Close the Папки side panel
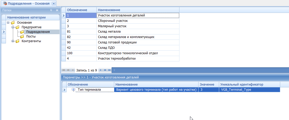This screenshot has width=289, height=120. pos(57,10)
